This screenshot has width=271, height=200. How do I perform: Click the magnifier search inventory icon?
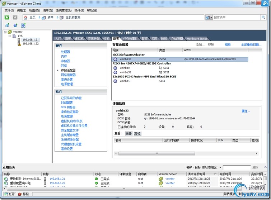263,18
